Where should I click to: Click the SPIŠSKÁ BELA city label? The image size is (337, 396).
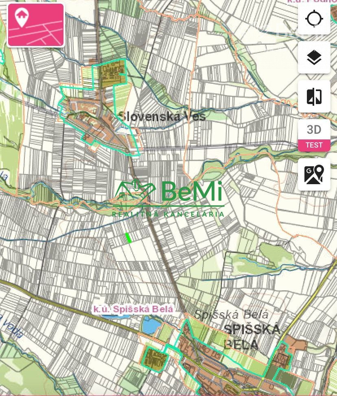[252, 337]
